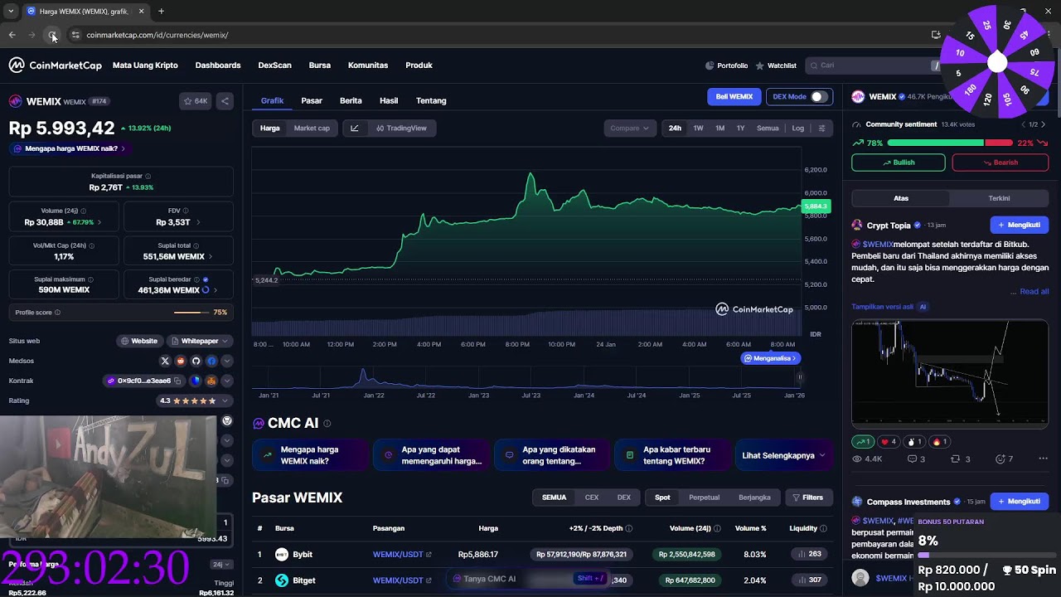This screenshot has width=1061, height=597.
Task: Switch community feed to Terkini tab
Action: pos(999,198)
